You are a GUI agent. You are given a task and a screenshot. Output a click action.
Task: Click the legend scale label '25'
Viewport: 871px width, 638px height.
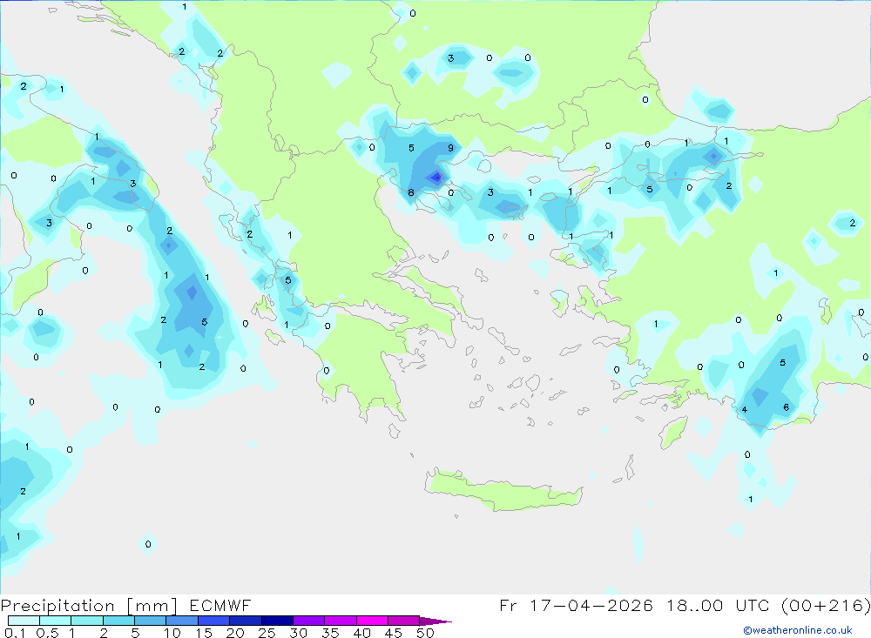(x=267, y=633)
